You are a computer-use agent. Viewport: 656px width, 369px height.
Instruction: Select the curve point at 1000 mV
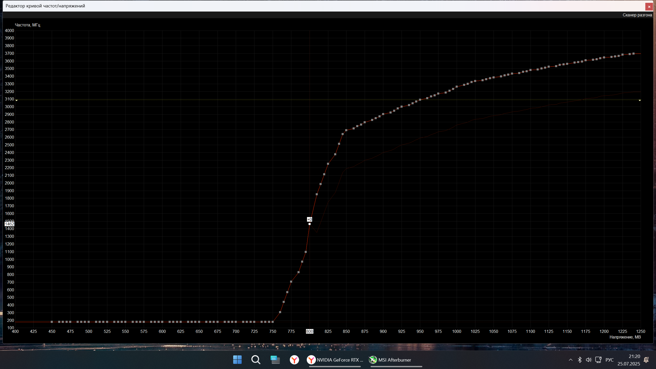pyautogui.click(x=457, y=87)
